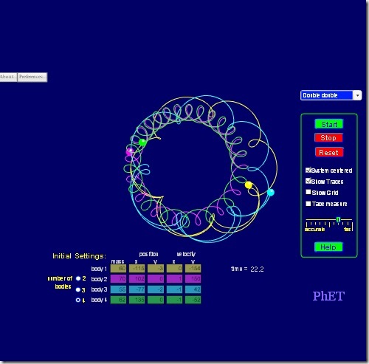Click the body 1 mass field
Screen dimensions: 369x364
point(118,268)
